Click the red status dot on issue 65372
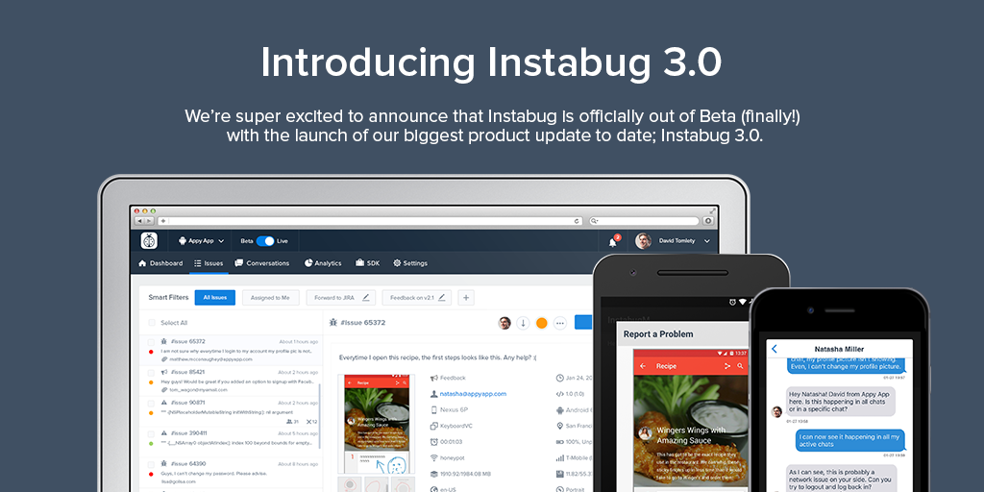Viewport: 984px width, 492px height. [151, 352]
